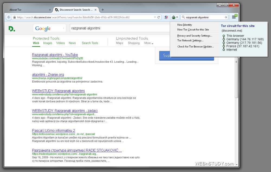Open Search Tools
Viewport: 271px width, 172px height.
90,43
